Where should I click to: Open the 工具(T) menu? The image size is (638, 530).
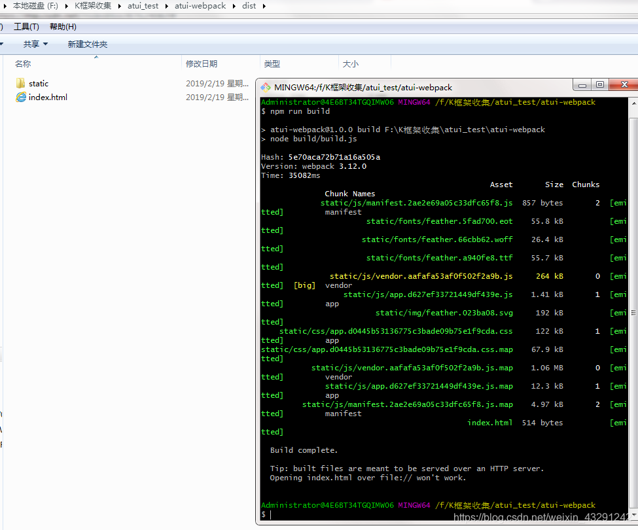pos(26,27)
